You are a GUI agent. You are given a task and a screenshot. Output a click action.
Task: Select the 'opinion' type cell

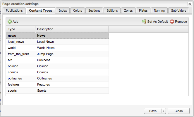click(21, 66)
